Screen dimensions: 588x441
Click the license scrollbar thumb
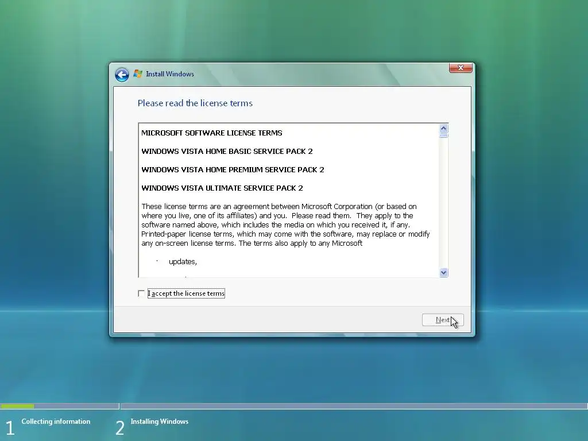pyautogui.click(x=444, y=136)
